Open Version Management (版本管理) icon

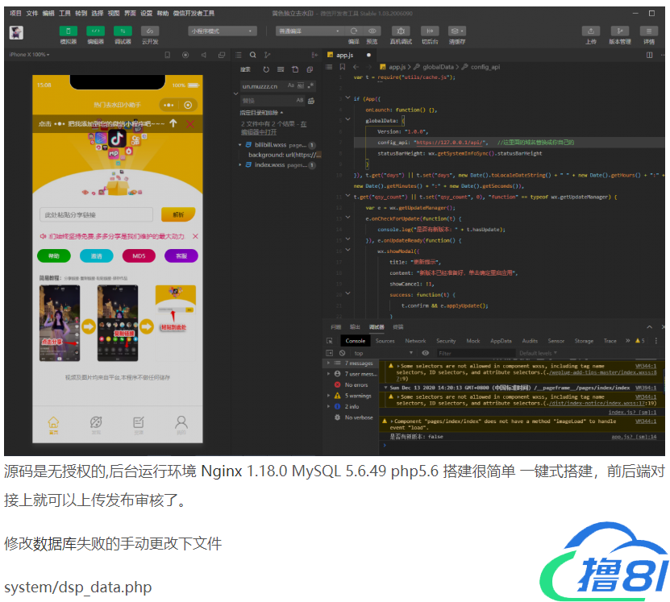pyautogui.click(x=619, y=31)
